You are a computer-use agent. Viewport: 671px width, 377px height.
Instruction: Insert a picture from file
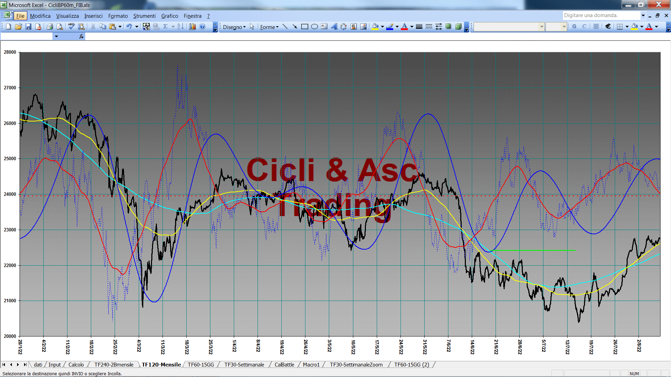tap(363, 27)
